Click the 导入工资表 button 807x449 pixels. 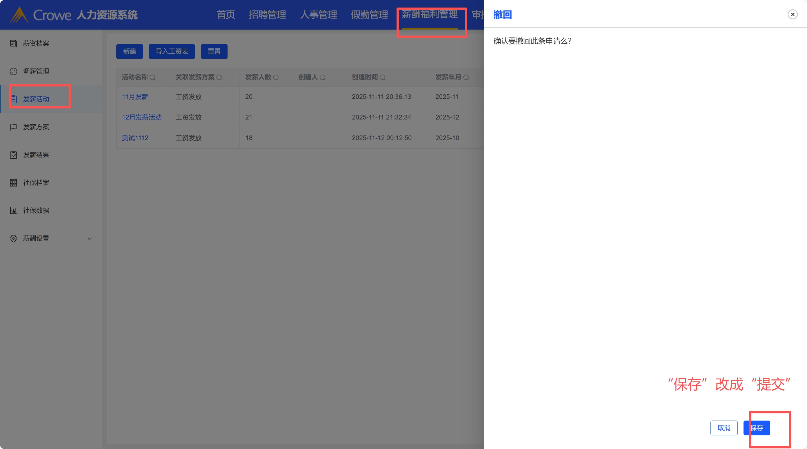pos(172,51)
